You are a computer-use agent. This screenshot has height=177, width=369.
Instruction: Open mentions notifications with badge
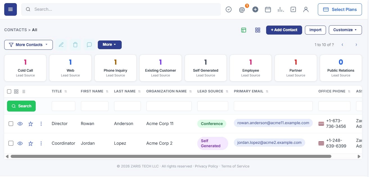[242, 10]
